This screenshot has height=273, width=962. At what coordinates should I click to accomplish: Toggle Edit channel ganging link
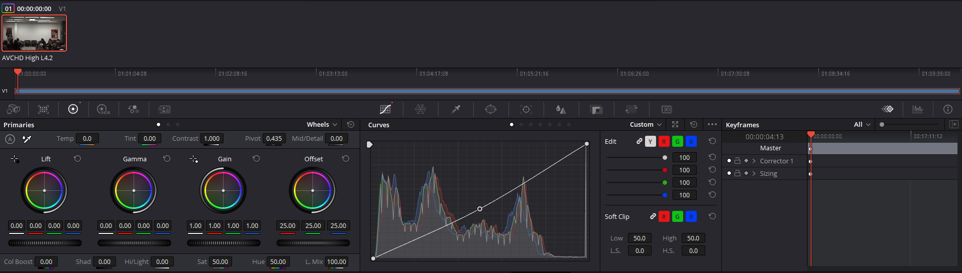tap(639, 142)
